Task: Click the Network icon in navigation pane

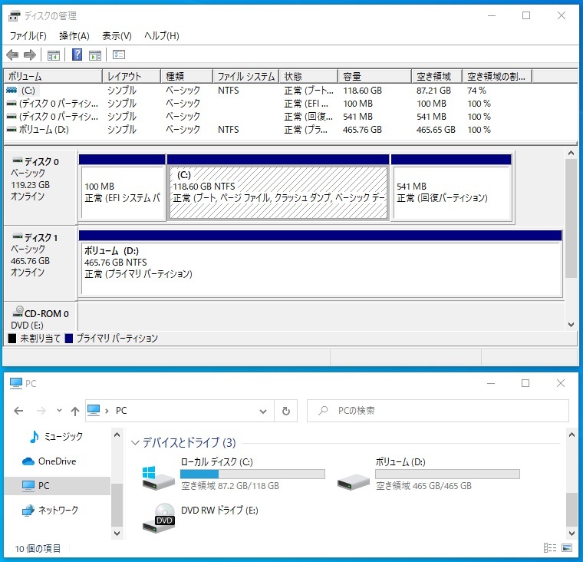Action: [28, 511]
